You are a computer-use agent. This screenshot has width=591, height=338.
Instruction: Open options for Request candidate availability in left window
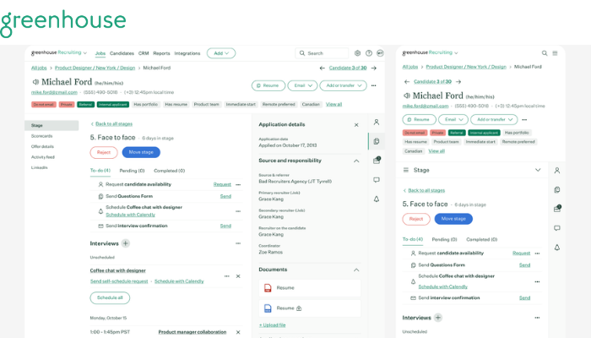pyautogui.click(x=238, y=184)
